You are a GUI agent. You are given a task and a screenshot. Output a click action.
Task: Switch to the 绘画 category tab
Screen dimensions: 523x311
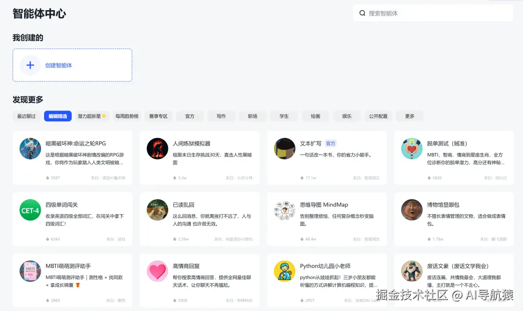(315, 116)
